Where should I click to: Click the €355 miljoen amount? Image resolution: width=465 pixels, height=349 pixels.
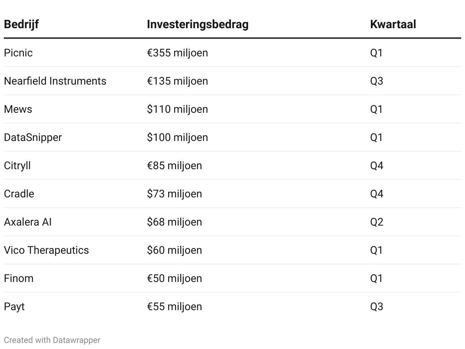[x=177, y=53]
